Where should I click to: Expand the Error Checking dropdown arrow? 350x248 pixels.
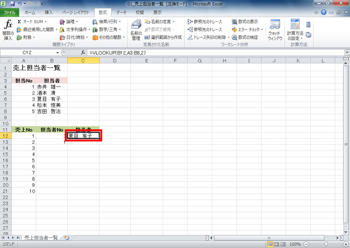262,29
